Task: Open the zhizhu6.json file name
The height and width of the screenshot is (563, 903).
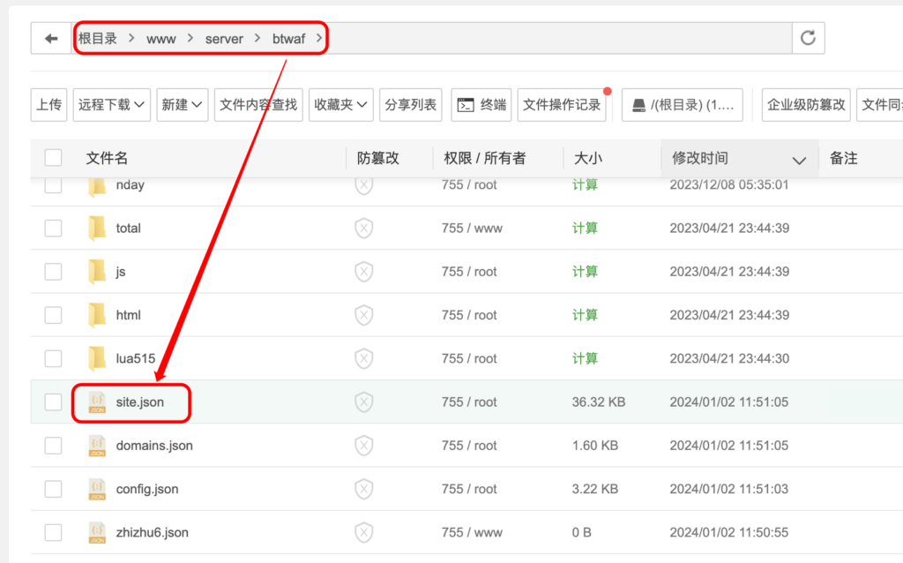Action: (x=152, y=532)
